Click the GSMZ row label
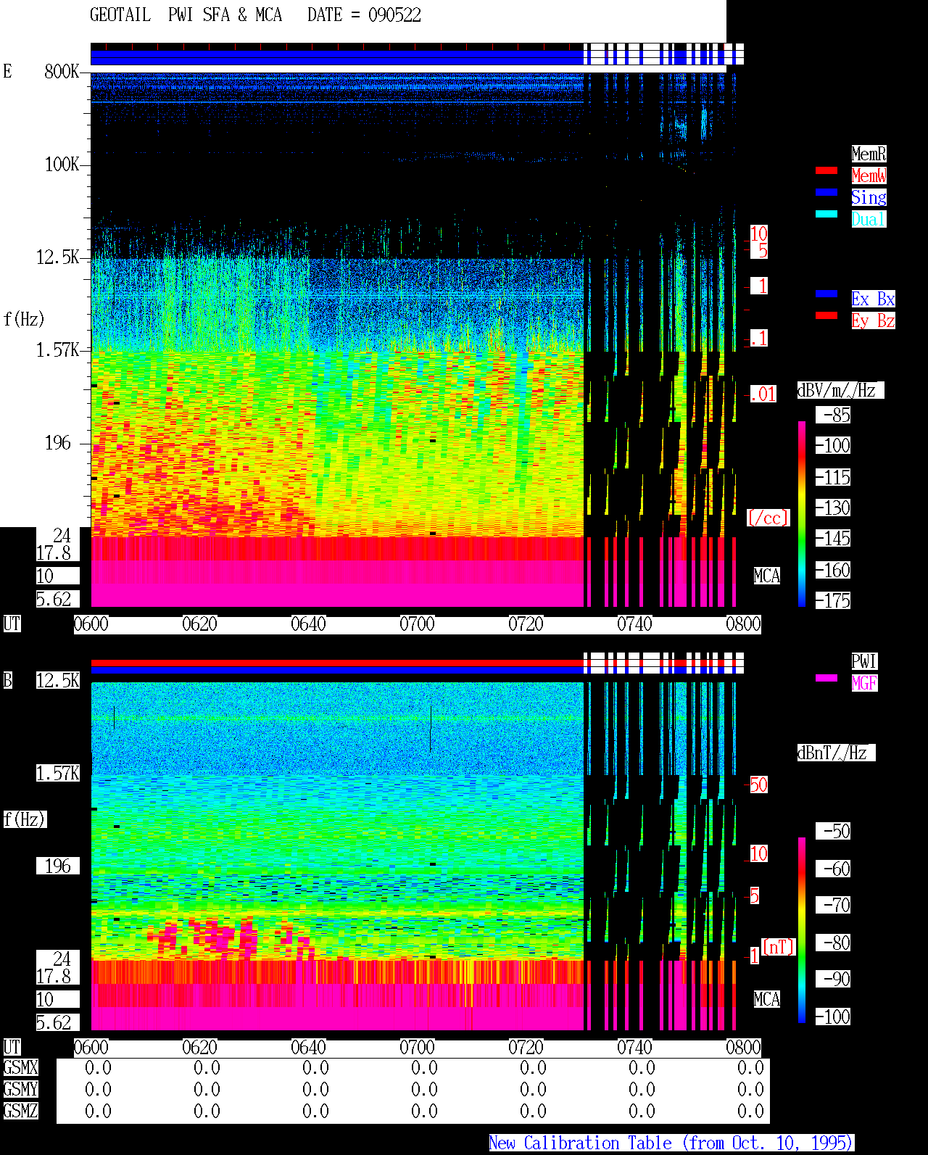 [21, 1111]
